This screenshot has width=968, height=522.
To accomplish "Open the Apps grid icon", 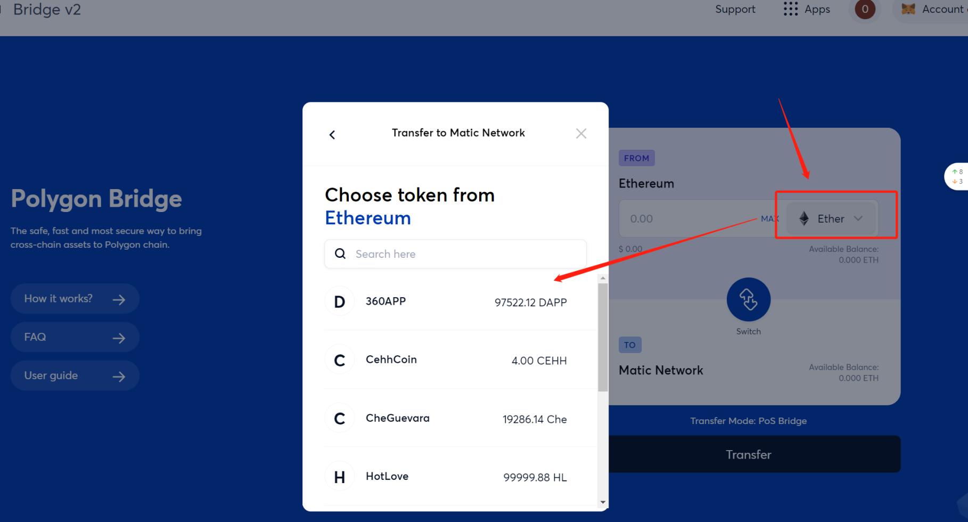I will pyautogui.click(x=791, y=9).
